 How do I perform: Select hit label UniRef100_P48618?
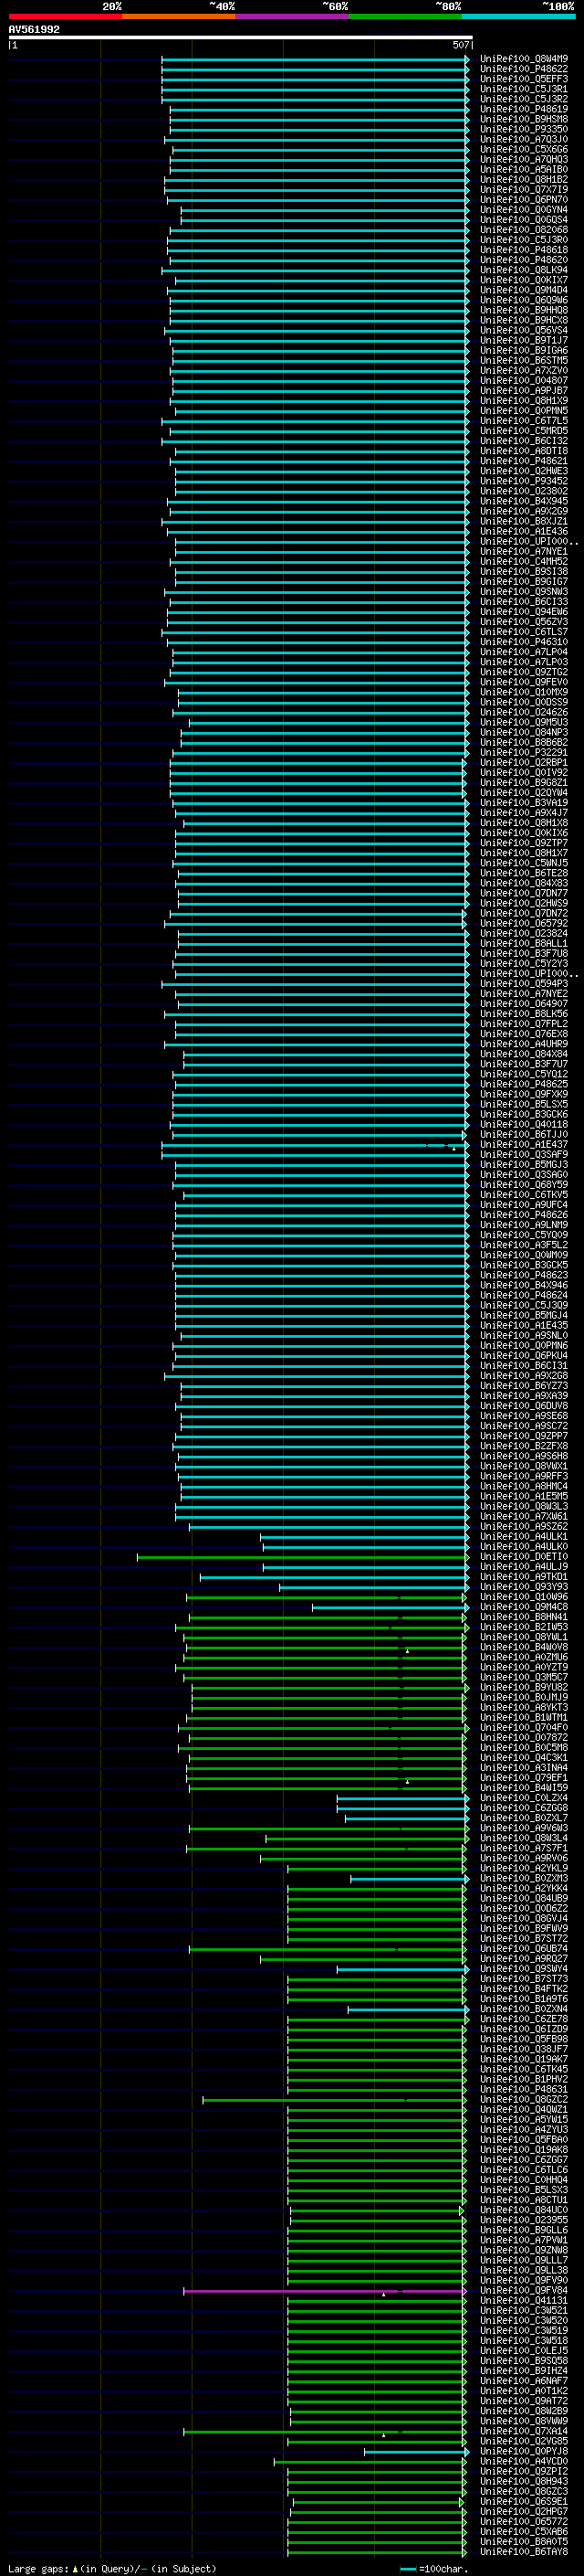pyautogui.click(x=523, y=250)
